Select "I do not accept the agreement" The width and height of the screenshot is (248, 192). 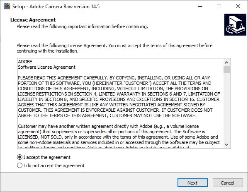point(19,166)
